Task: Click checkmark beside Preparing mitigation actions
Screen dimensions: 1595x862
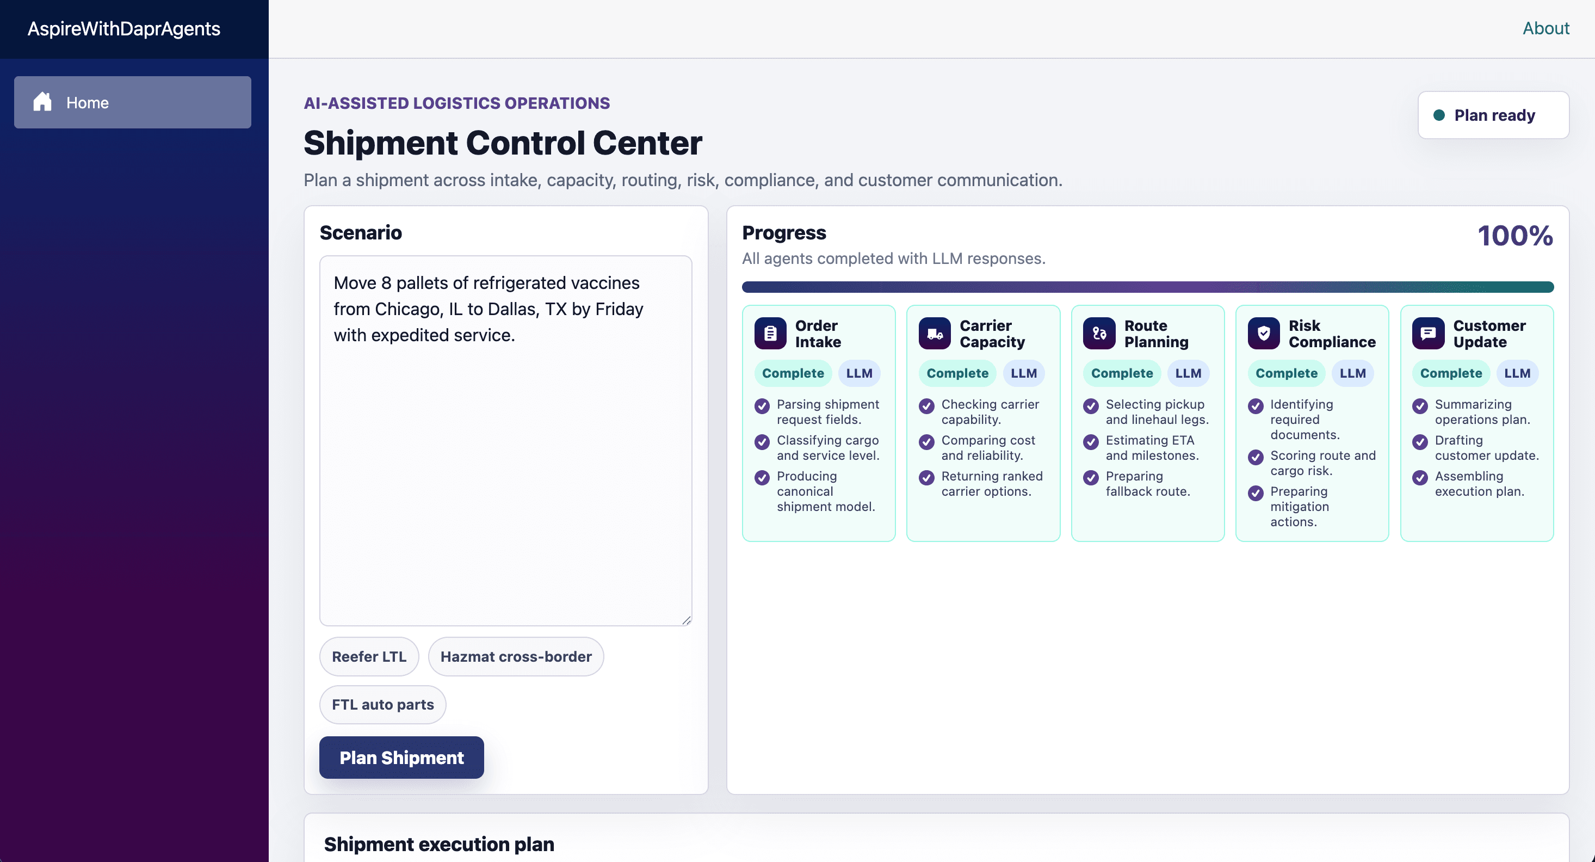Action: click(1256, 494)
